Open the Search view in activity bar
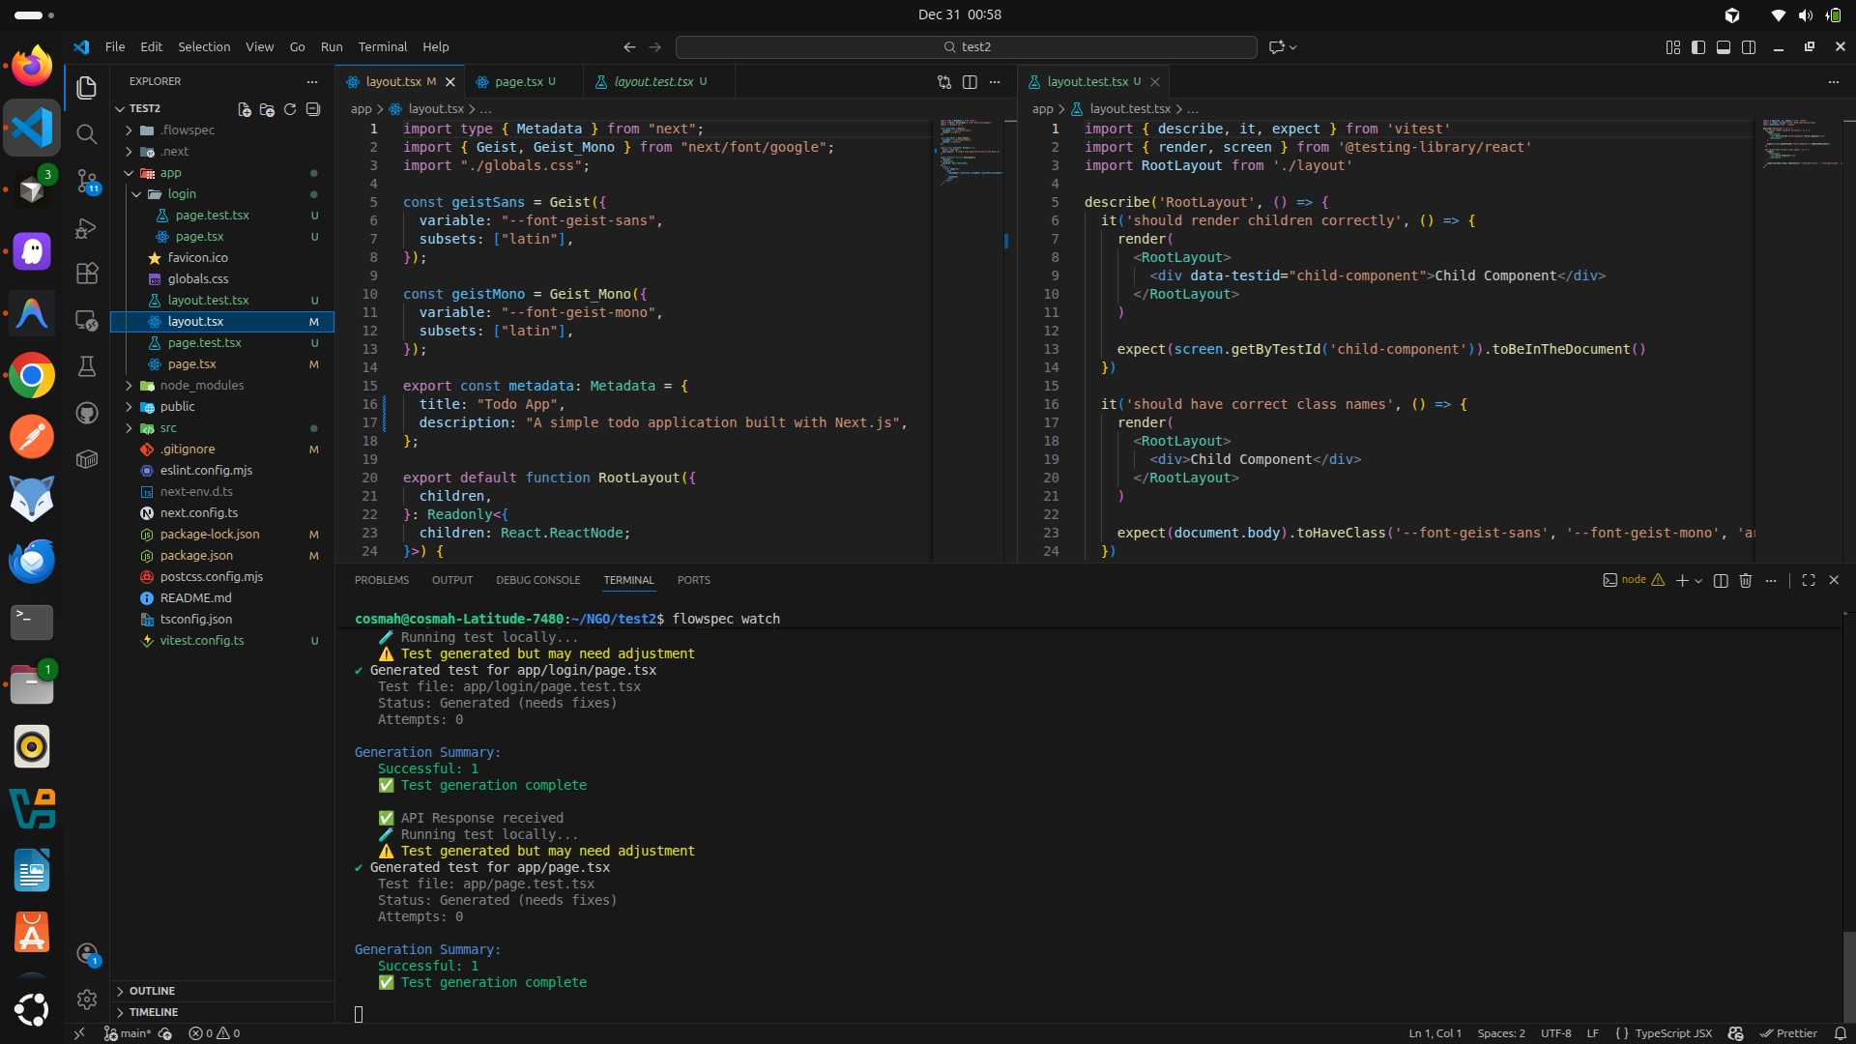The image size is (1856, 1044). tap(87, 134)
